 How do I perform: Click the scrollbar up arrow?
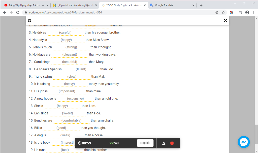tap(256, 18)
